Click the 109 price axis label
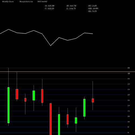This screenshot has height=135, width=135. [129, 116]
